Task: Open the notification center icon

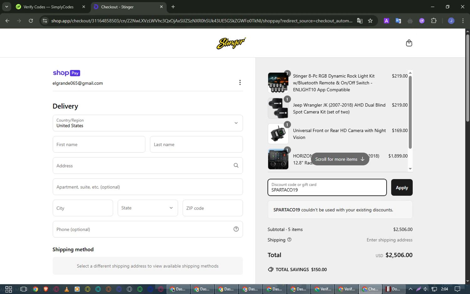Action: point(457,289)
